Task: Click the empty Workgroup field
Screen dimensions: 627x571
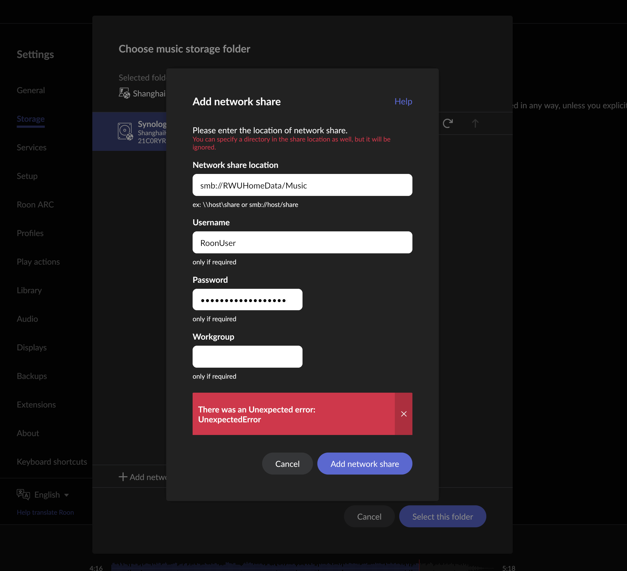Action: tap(247, 357)
